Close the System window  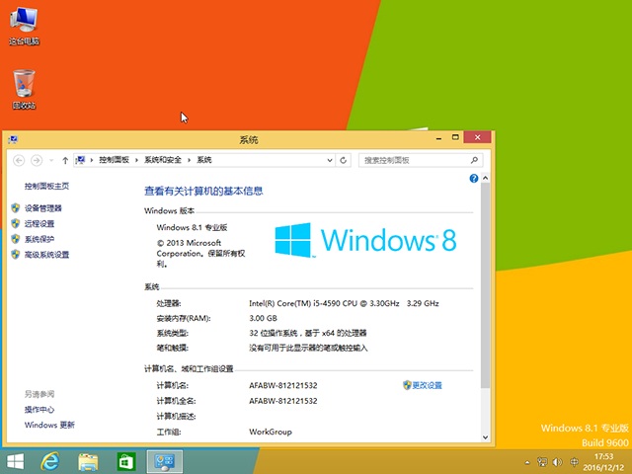click(477, 137)
